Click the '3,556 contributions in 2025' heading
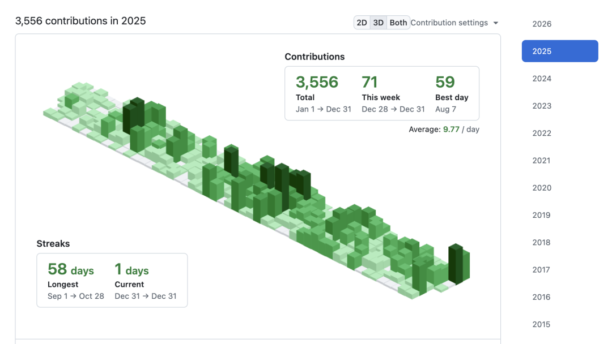Screen dimensions: 612x344 point(80,20)
